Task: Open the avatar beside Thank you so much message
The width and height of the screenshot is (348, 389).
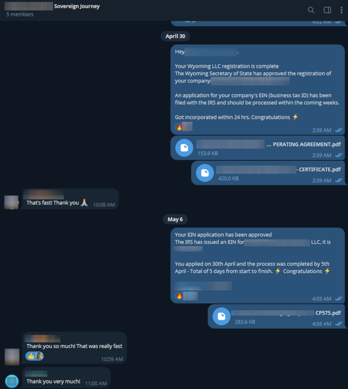Action: click(12, 357)
